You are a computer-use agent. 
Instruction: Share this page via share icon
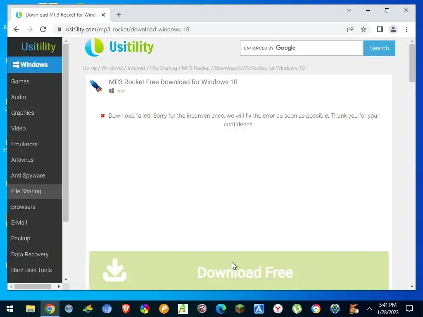[x=350, y=29]
